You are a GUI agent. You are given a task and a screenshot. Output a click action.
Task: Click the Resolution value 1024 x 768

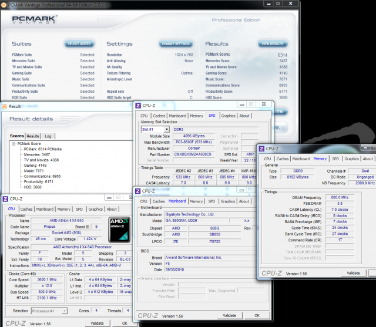point(184,55)
